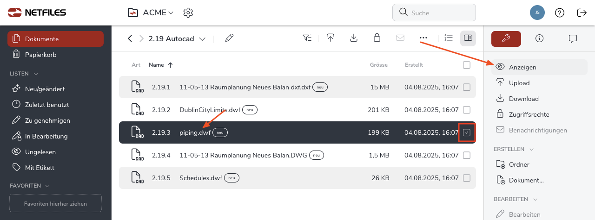Click the upload arrow icon in toolbar
The height and width of the screenshot is (220, 595).
click(x=331, y=38)
